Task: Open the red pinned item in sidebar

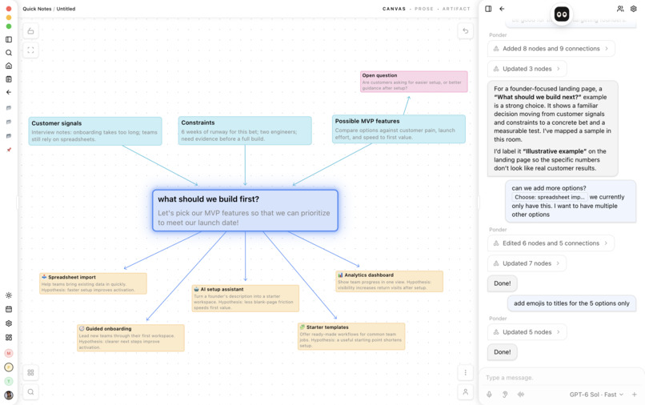Action: tap(9, 150)
